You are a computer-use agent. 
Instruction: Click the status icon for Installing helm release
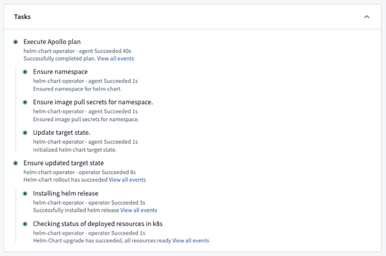26,194
